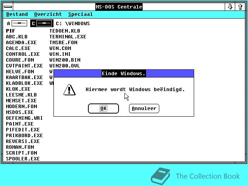
Task: Select WIN200.BIN
Action: coord(65,60)
